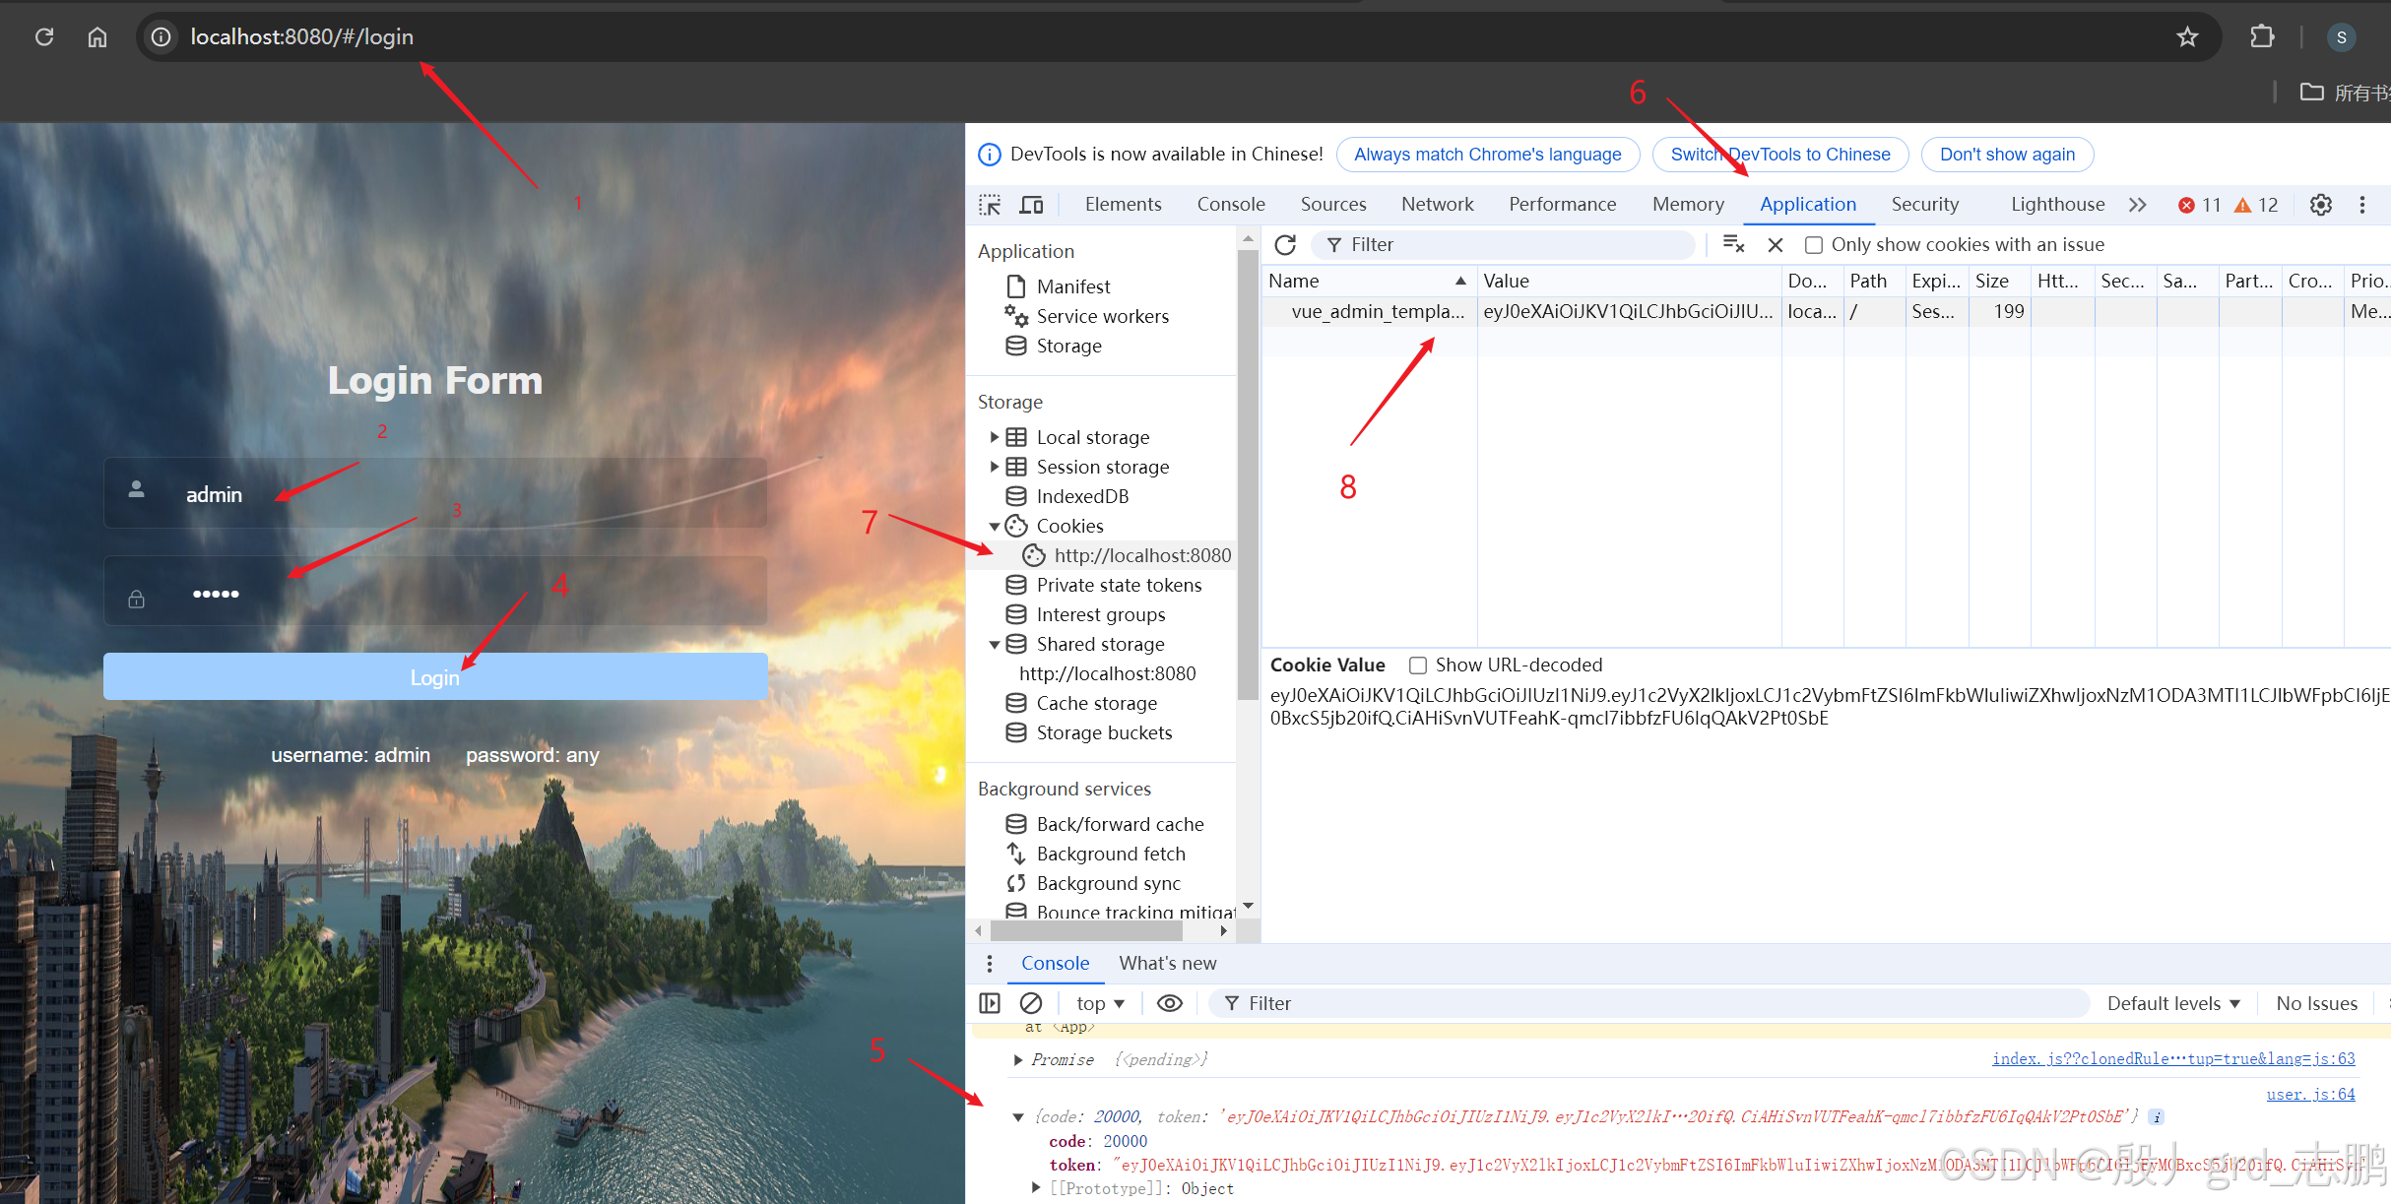Open user.js:64 source link

[2310, 1094]
